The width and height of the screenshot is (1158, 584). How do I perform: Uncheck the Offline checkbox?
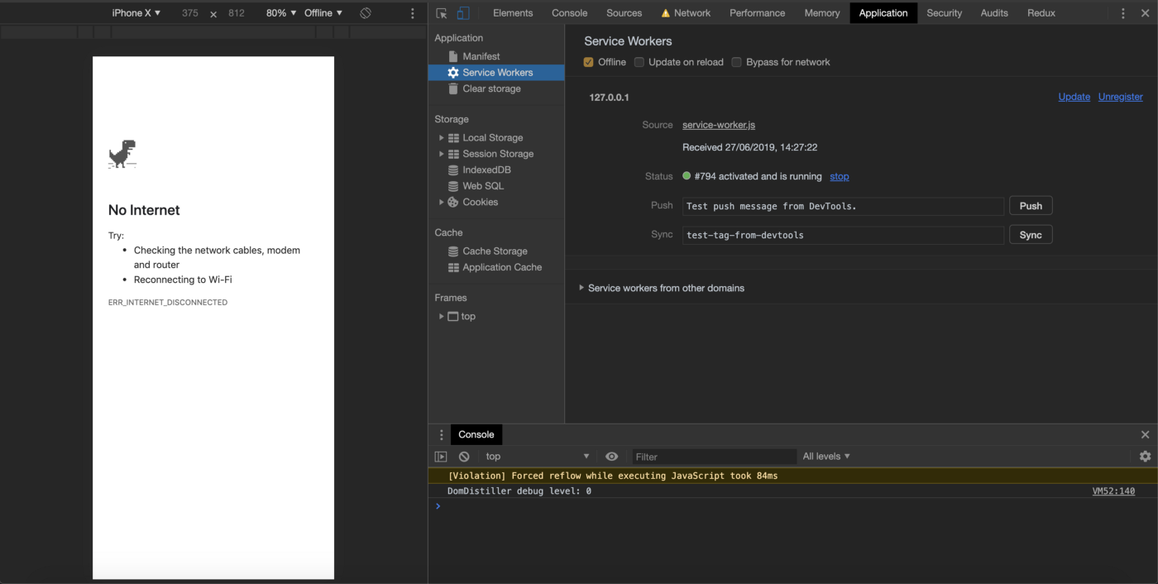click(589, 62)
